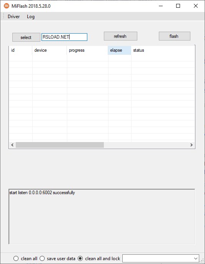205x264 pixels.
Task: Click the flash button
Action: point(175,36)
